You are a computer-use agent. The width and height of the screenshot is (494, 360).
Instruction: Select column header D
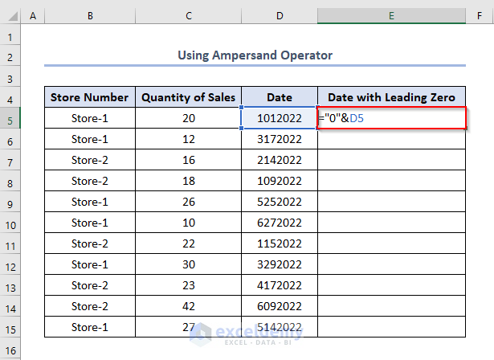click(280, 16)
